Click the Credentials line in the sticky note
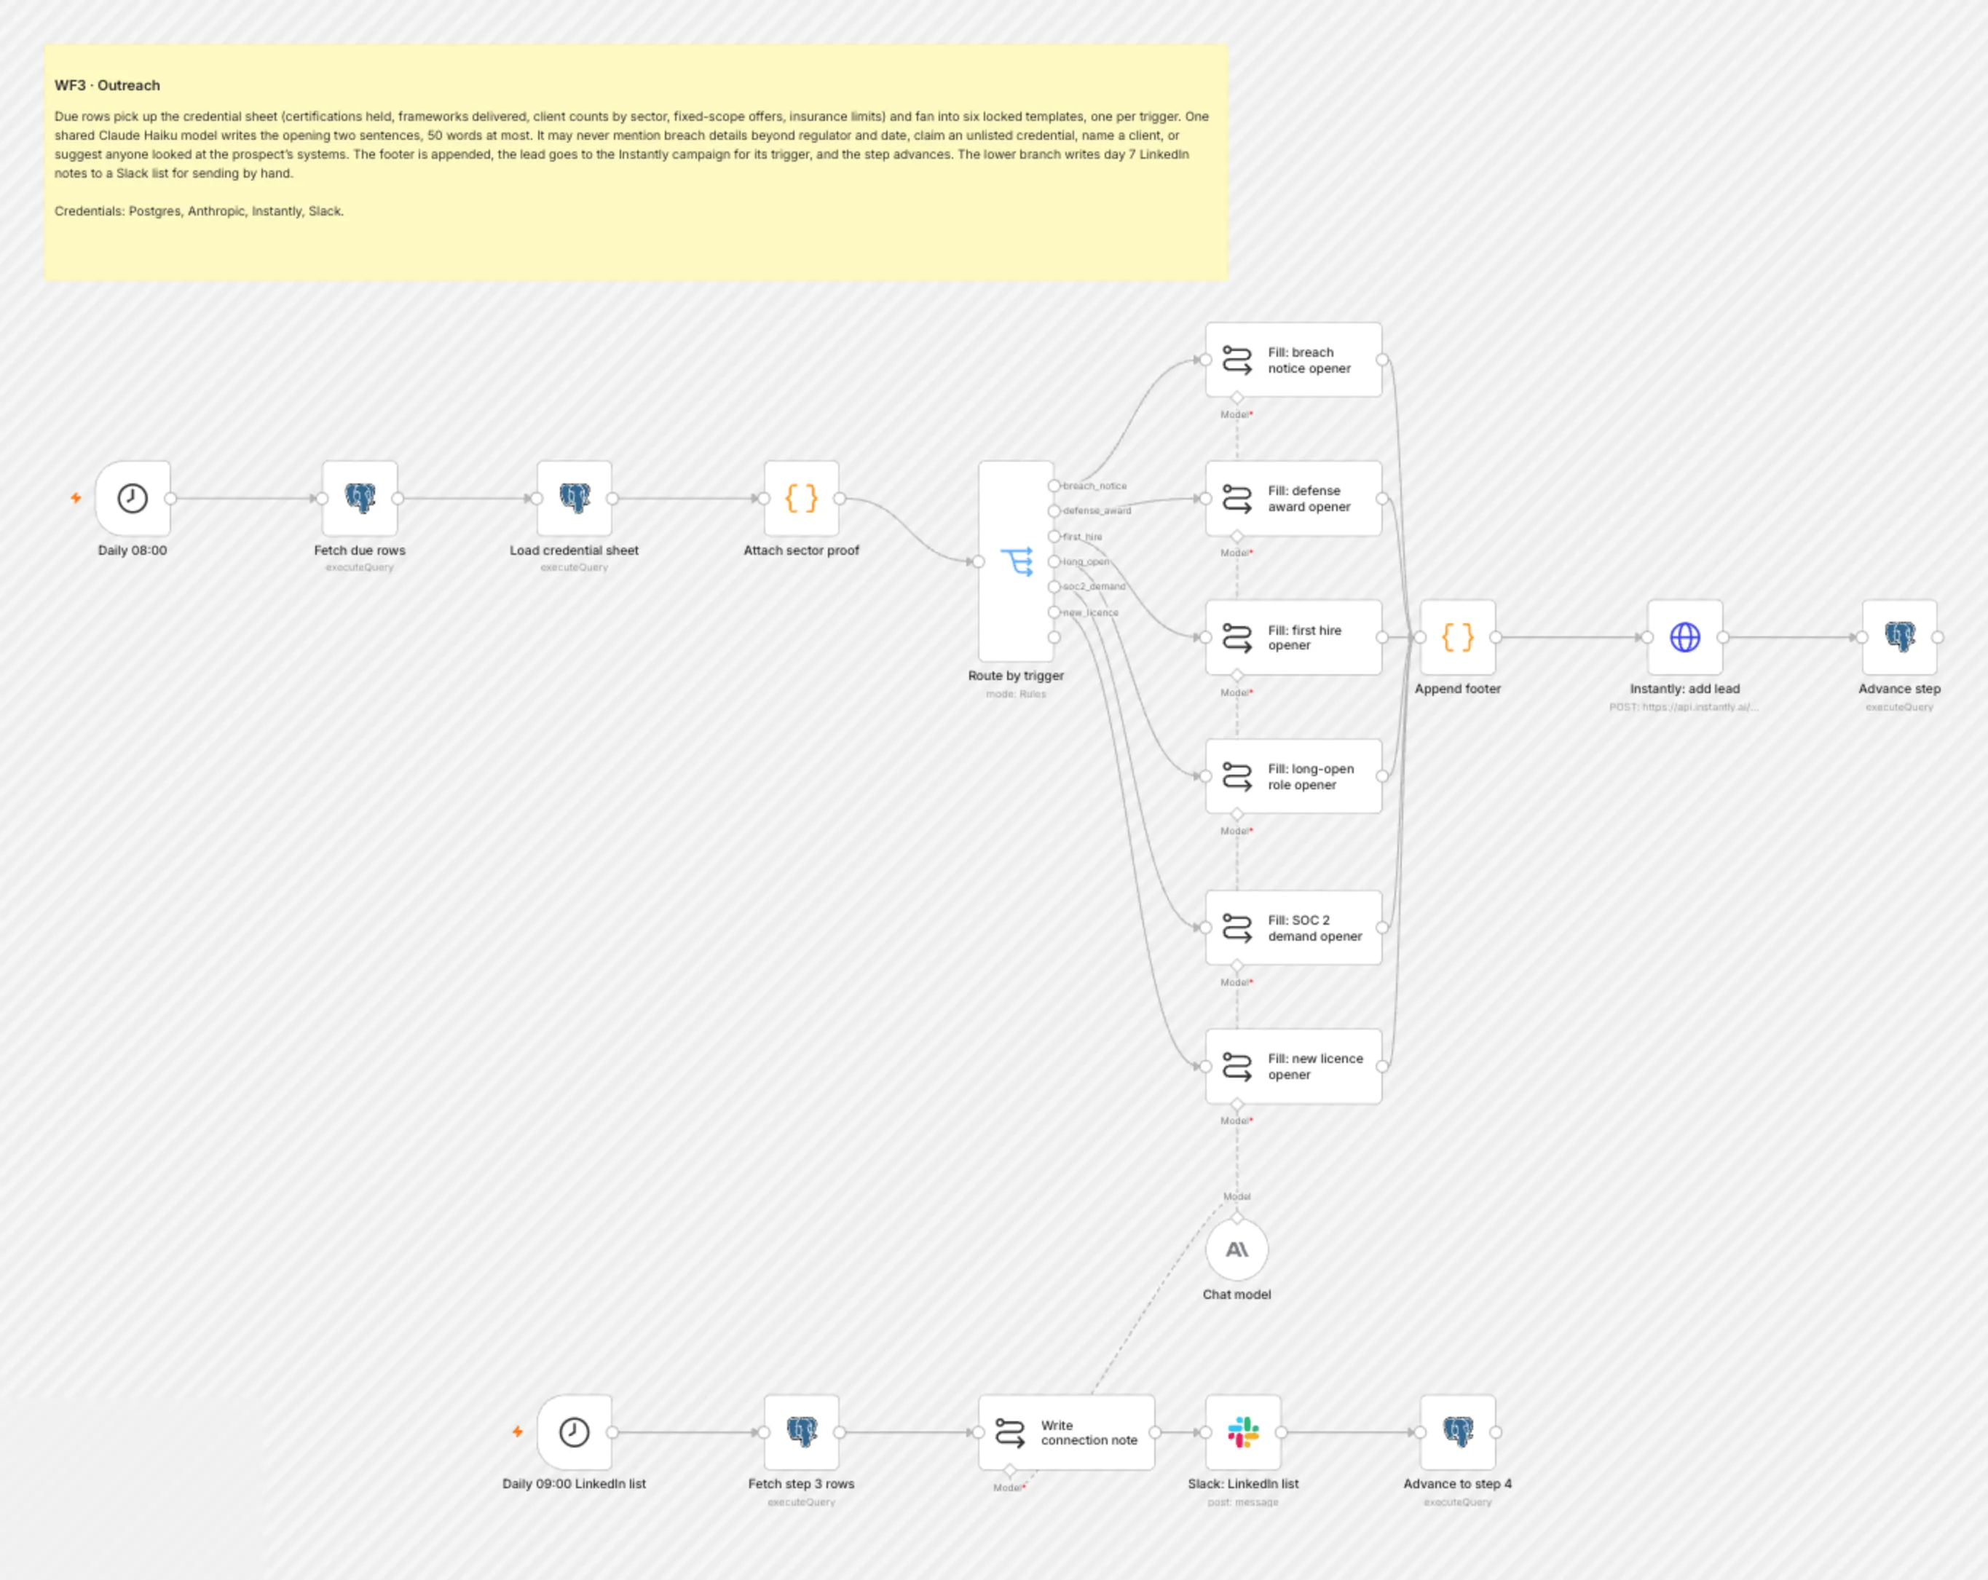Image resolution: width=1988 pixels, height=1580 pixels. pos(200,211)
